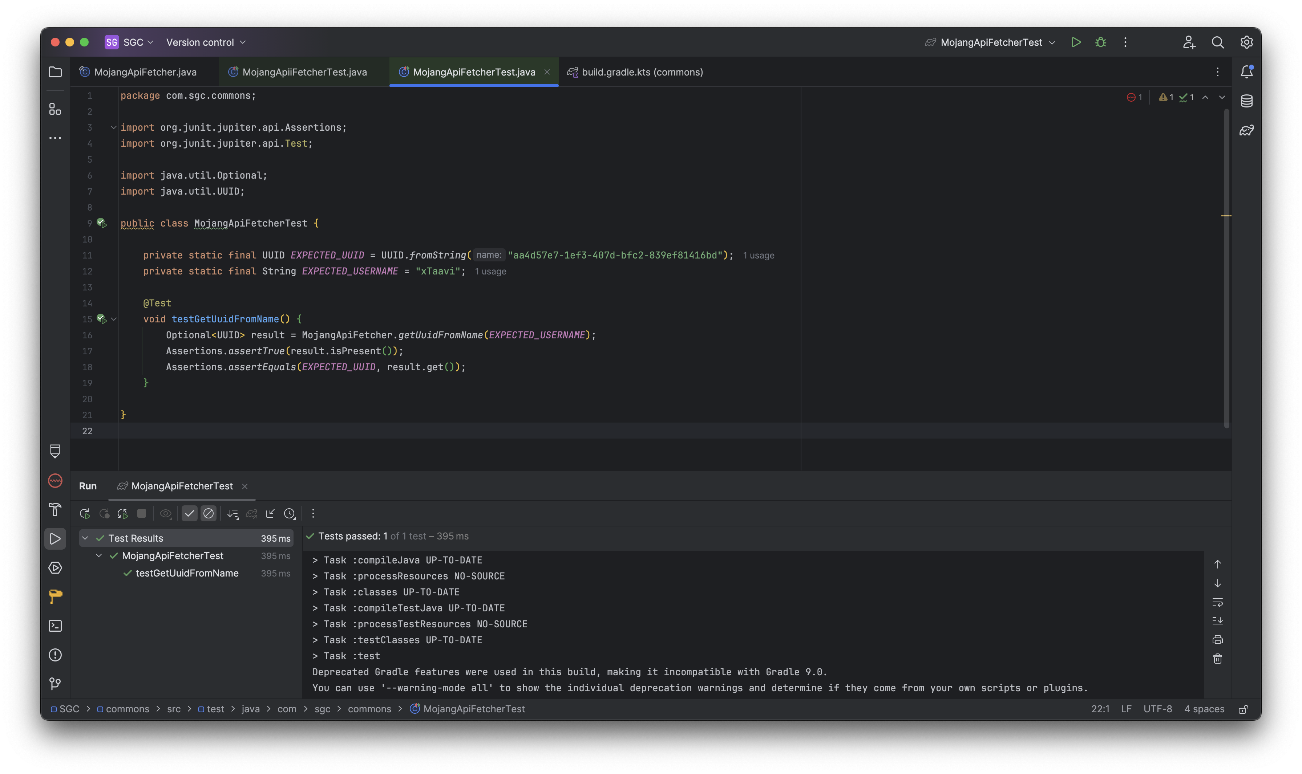
Task: Click the Debug MojangApiFetcherTest bug icon
Action: click(1101, 42)
